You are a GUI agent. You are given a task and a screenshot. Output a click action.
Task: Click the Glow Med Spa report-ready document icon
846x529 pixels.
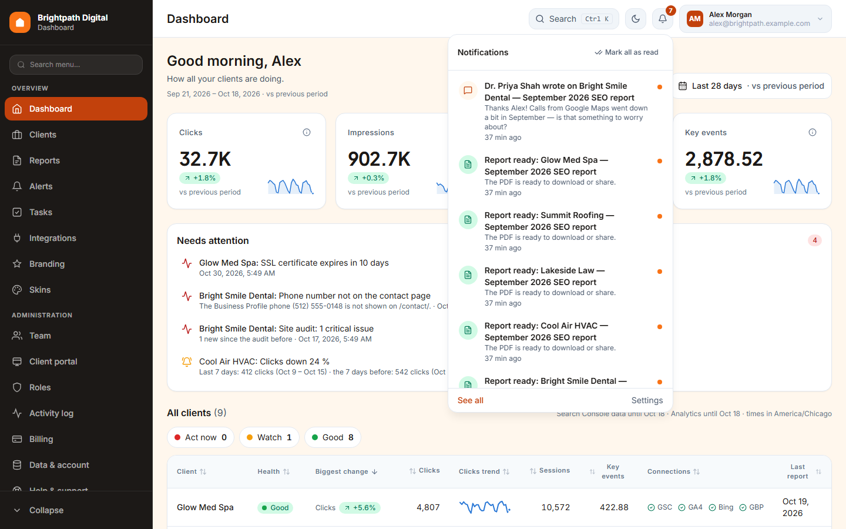(x=468, y=165)
